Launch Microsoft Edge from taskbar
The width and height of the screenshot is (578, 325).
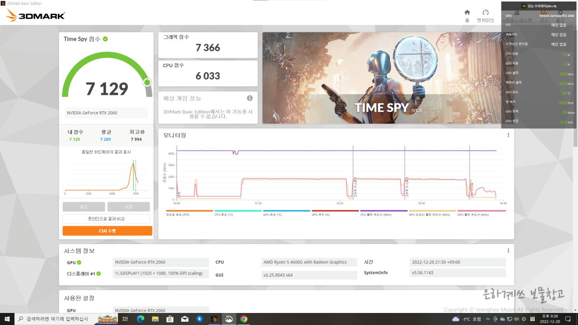pos(141,319)
